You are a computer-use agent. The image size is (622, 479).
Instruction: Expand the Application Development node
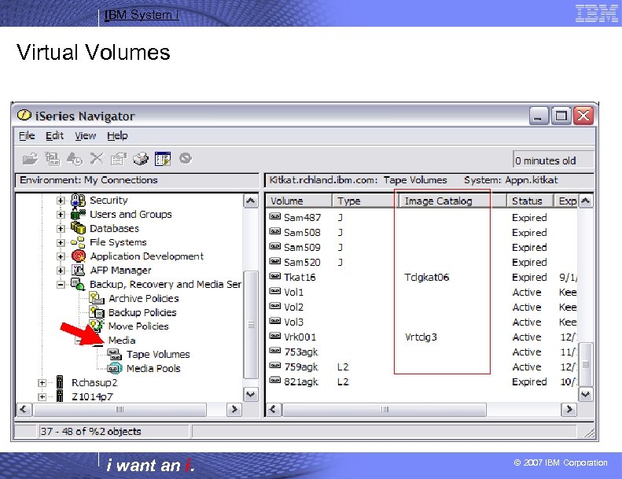(61, 256)
